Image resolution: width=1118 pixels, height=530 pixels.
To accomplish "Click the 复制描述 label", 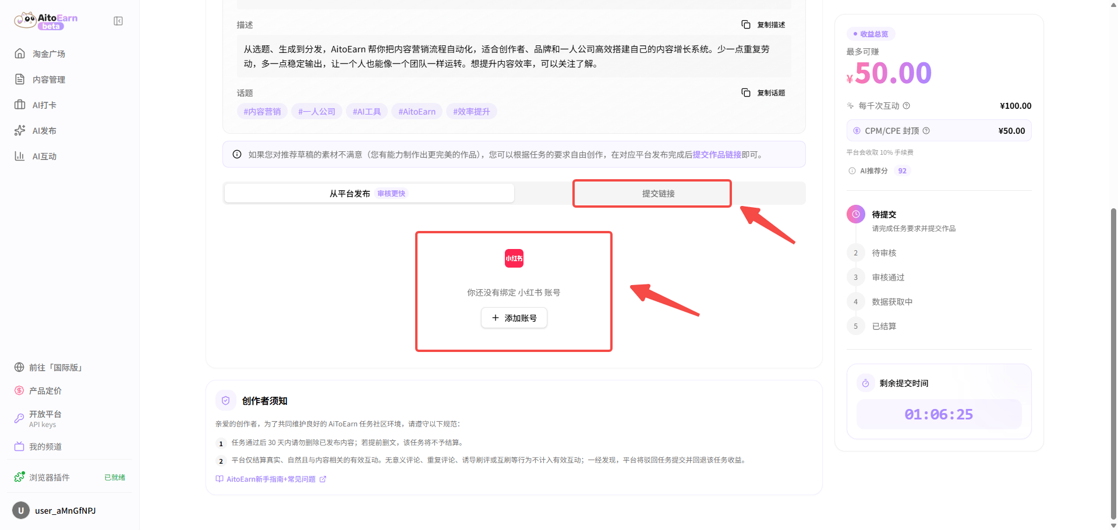I will [x=771, y=24].
